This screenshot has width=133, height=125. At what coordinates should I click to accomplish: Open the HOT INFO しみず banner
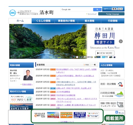21,99
